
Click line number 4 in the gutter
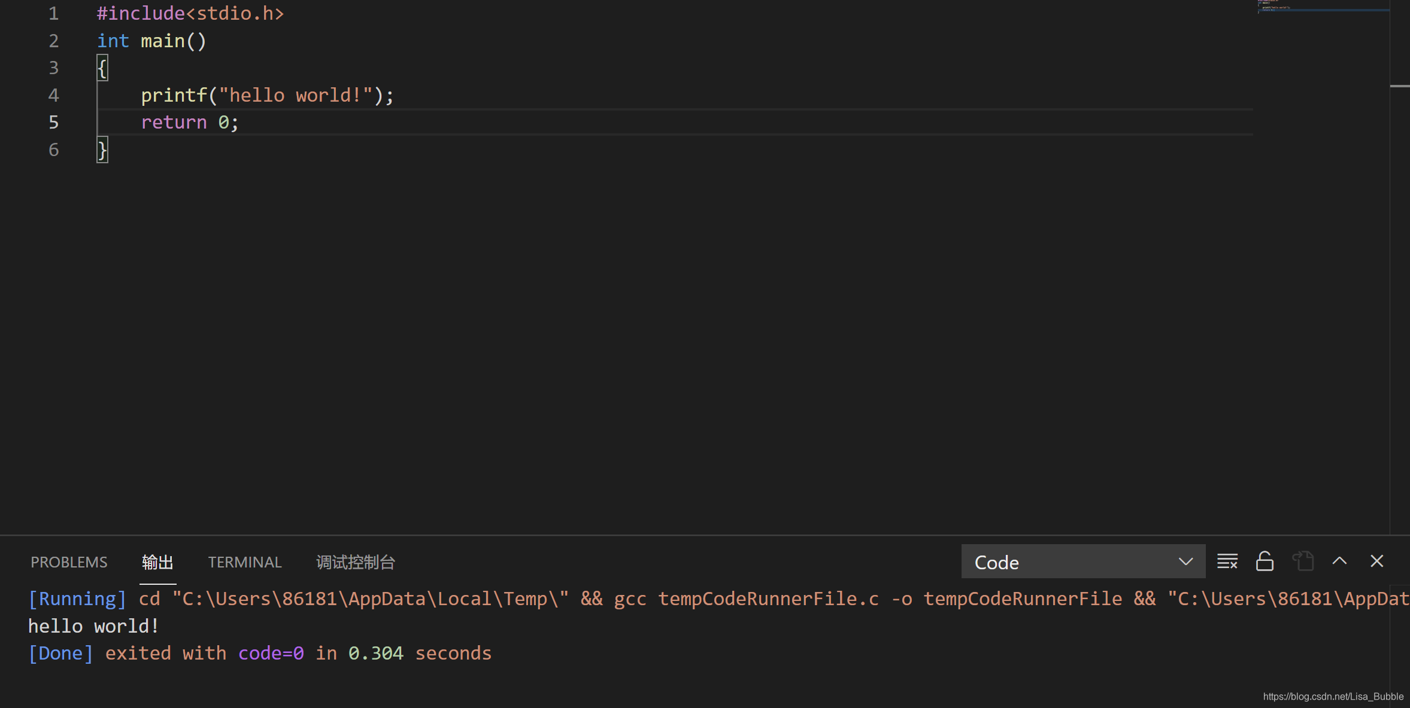(x=54, y=95)
